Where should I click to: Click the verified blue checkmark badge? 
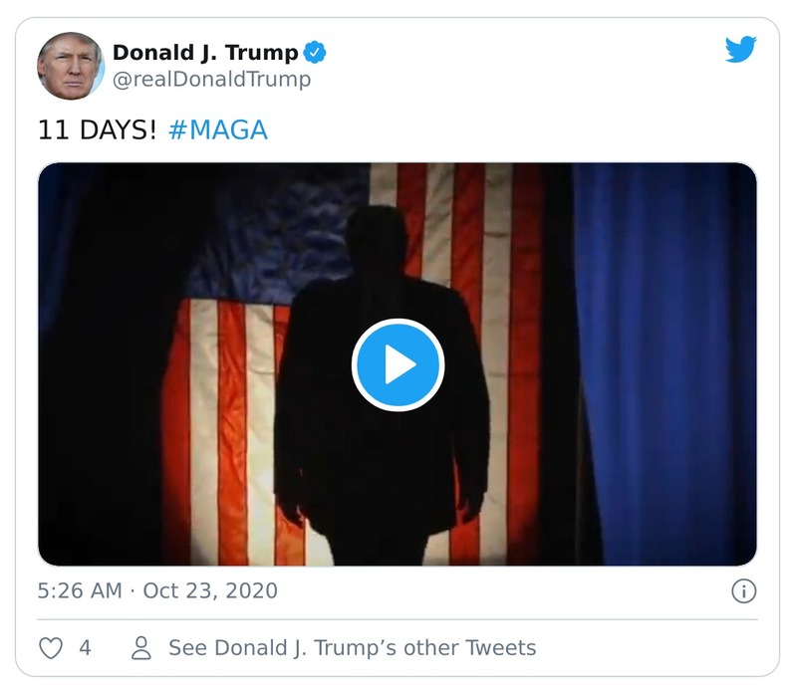point(316,50)
